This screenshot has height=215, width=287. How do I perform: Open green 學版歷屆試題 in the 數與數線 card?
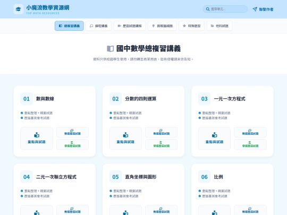(x=72, y=144)
